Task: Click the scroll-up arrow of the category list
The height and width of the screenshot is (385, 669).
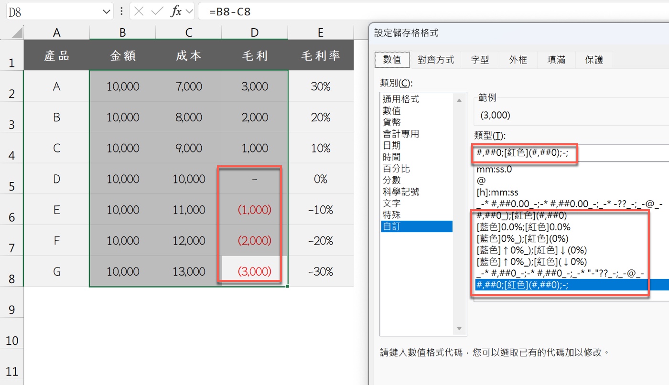Action: tap(459, 100)
